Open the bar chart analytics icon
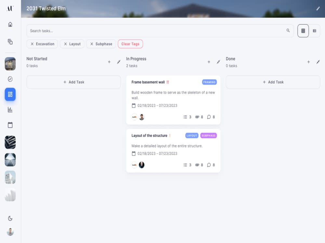325x243 pixels. [x=10, y=110]
